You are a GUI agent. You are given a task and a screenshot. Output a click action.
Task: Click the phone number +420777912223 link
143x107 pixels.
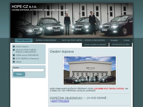pos(60,101)
